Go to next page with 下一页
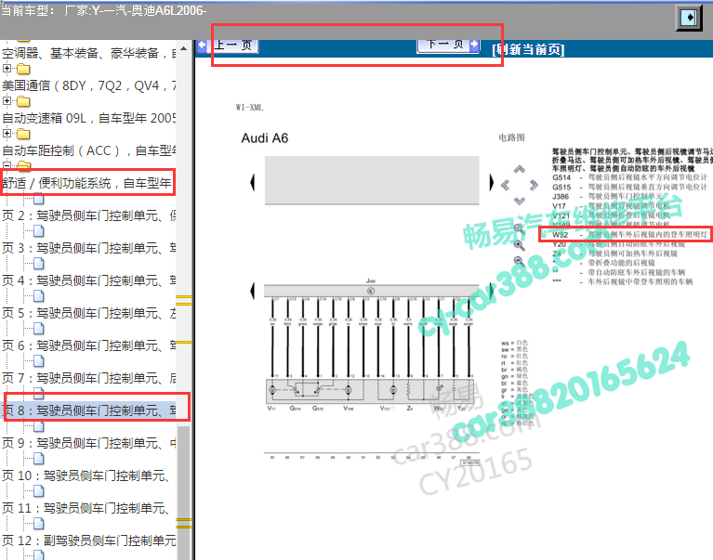713x560 pixels. click(448, 45)
